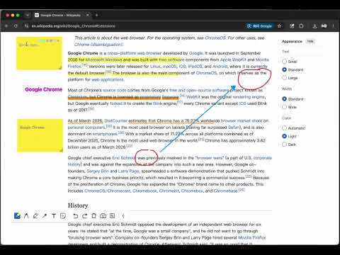Viewport: 340px width, 255px height.
Task: Hide the Appearance panel
Action: pos(310,41)
